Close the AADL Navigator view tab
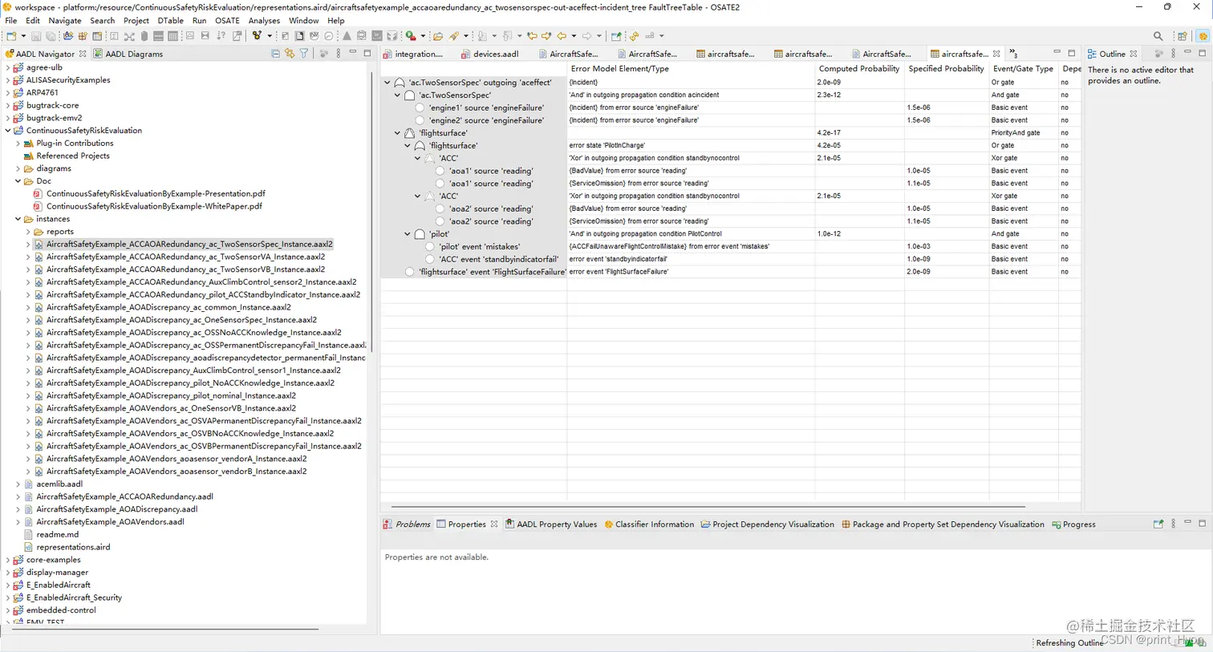This screenshot has height=652, width=1213. (x=83, y=54)
